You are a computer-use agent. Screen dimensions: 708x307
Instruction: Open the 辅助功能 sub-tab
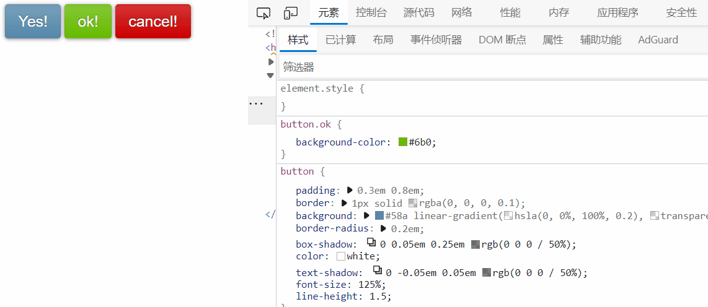601,40
